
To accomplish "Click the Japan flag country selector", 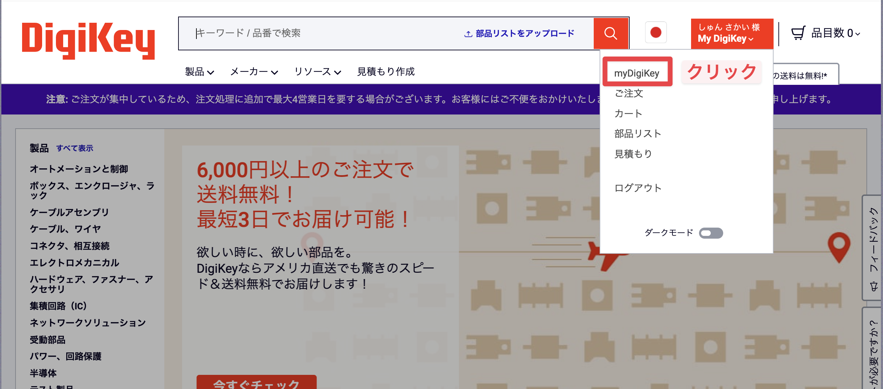I will (x=656, y=33).
